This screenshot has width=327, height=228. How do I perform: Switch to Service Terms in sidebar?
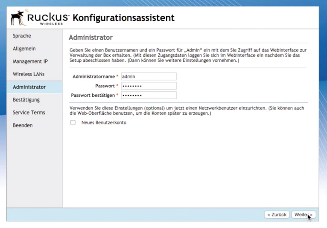point(29,113)
